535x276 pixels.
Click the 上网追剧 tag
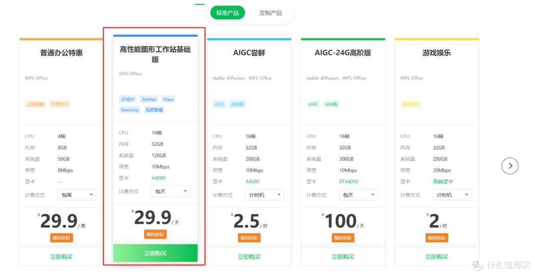36,104
